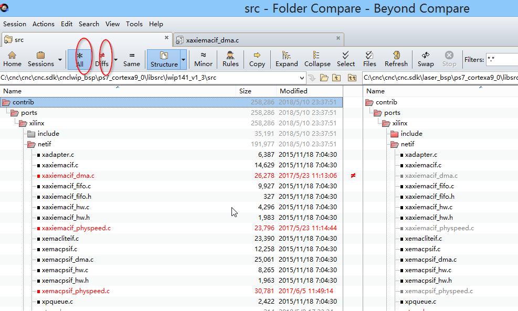The image size is (518, 311).
Task: Open the Sessions dropdown arrow
Action: coord(60,60)
